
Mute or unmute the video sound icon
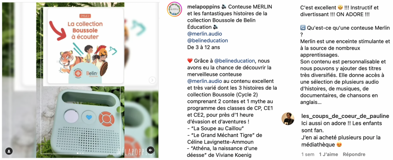click(150, 150)
